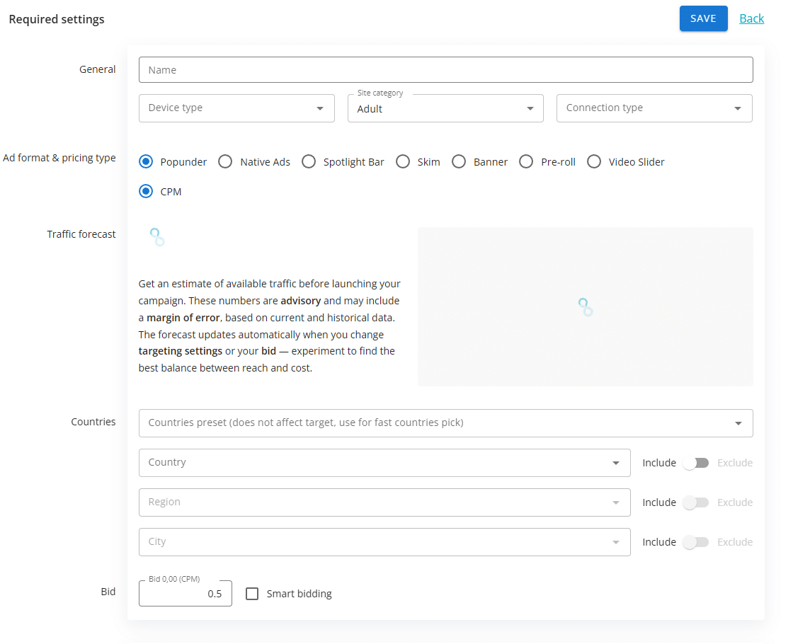Click the 'Ad format & pricing type' label
The image size is (793, 644).
59,158
